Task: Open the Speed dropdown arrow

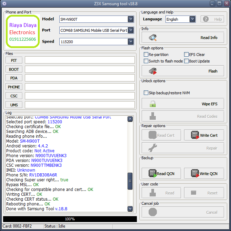Action: 131,41
